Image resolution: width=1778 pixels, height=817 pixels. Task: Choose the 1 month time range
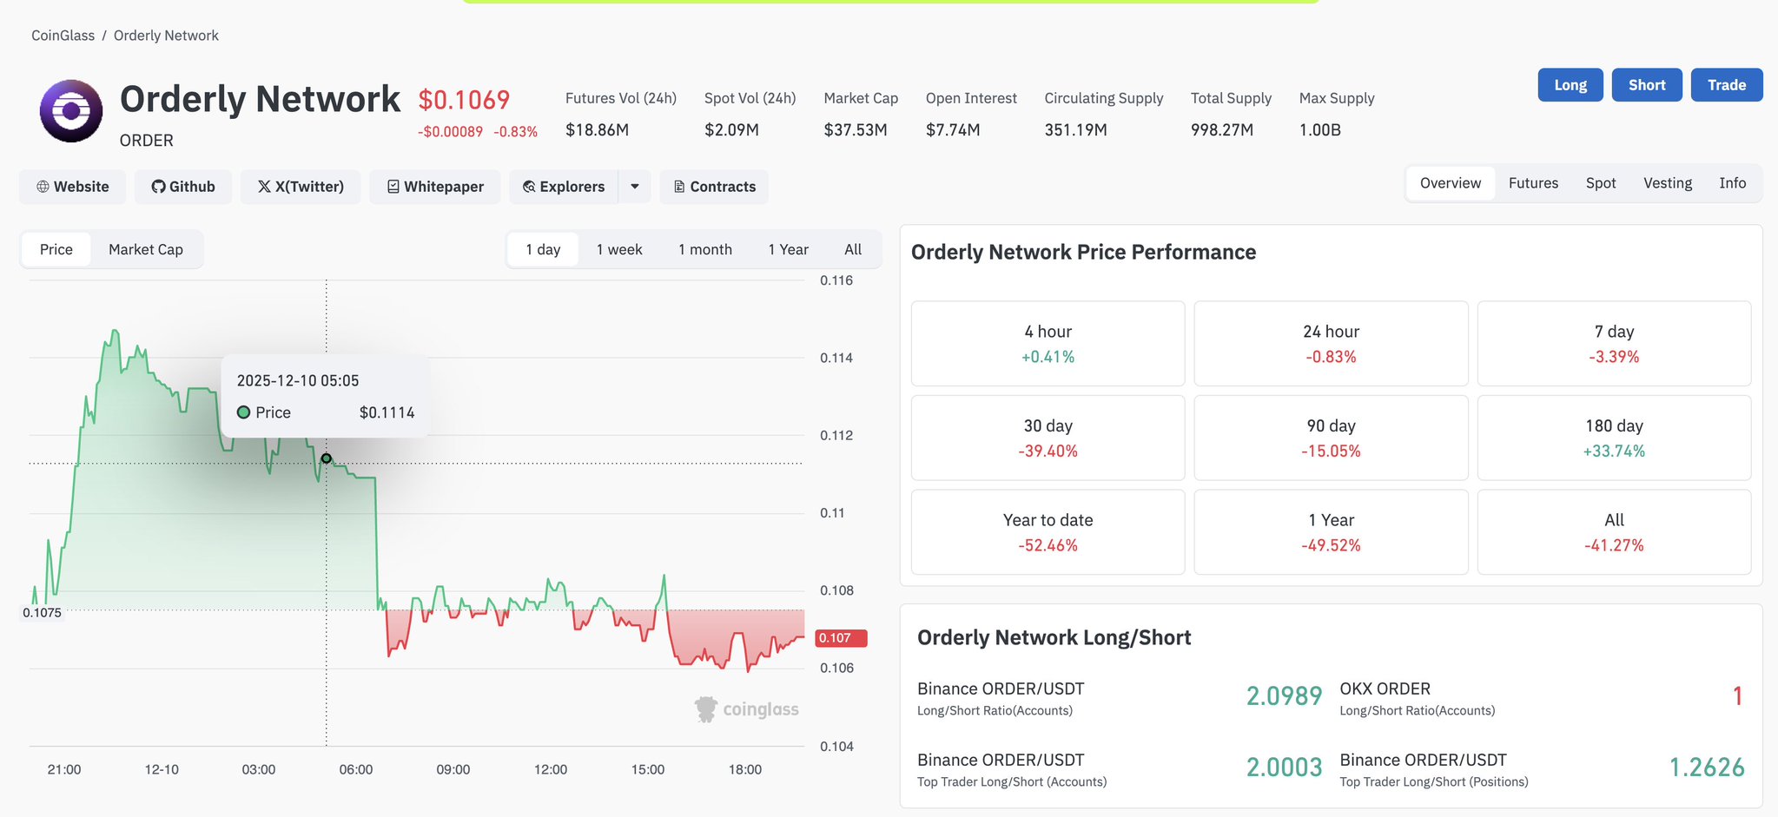pos(705,250)
